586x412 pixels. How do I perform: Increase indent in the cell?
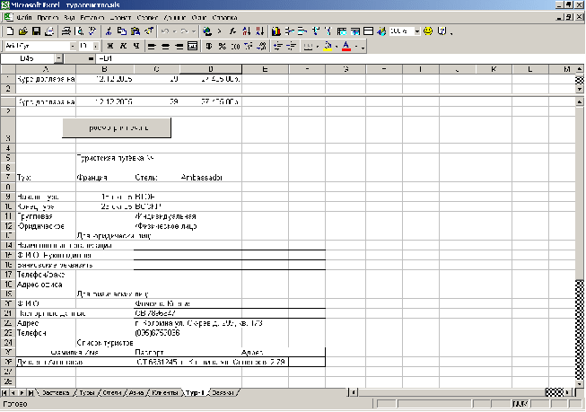[x=292, y=46]
